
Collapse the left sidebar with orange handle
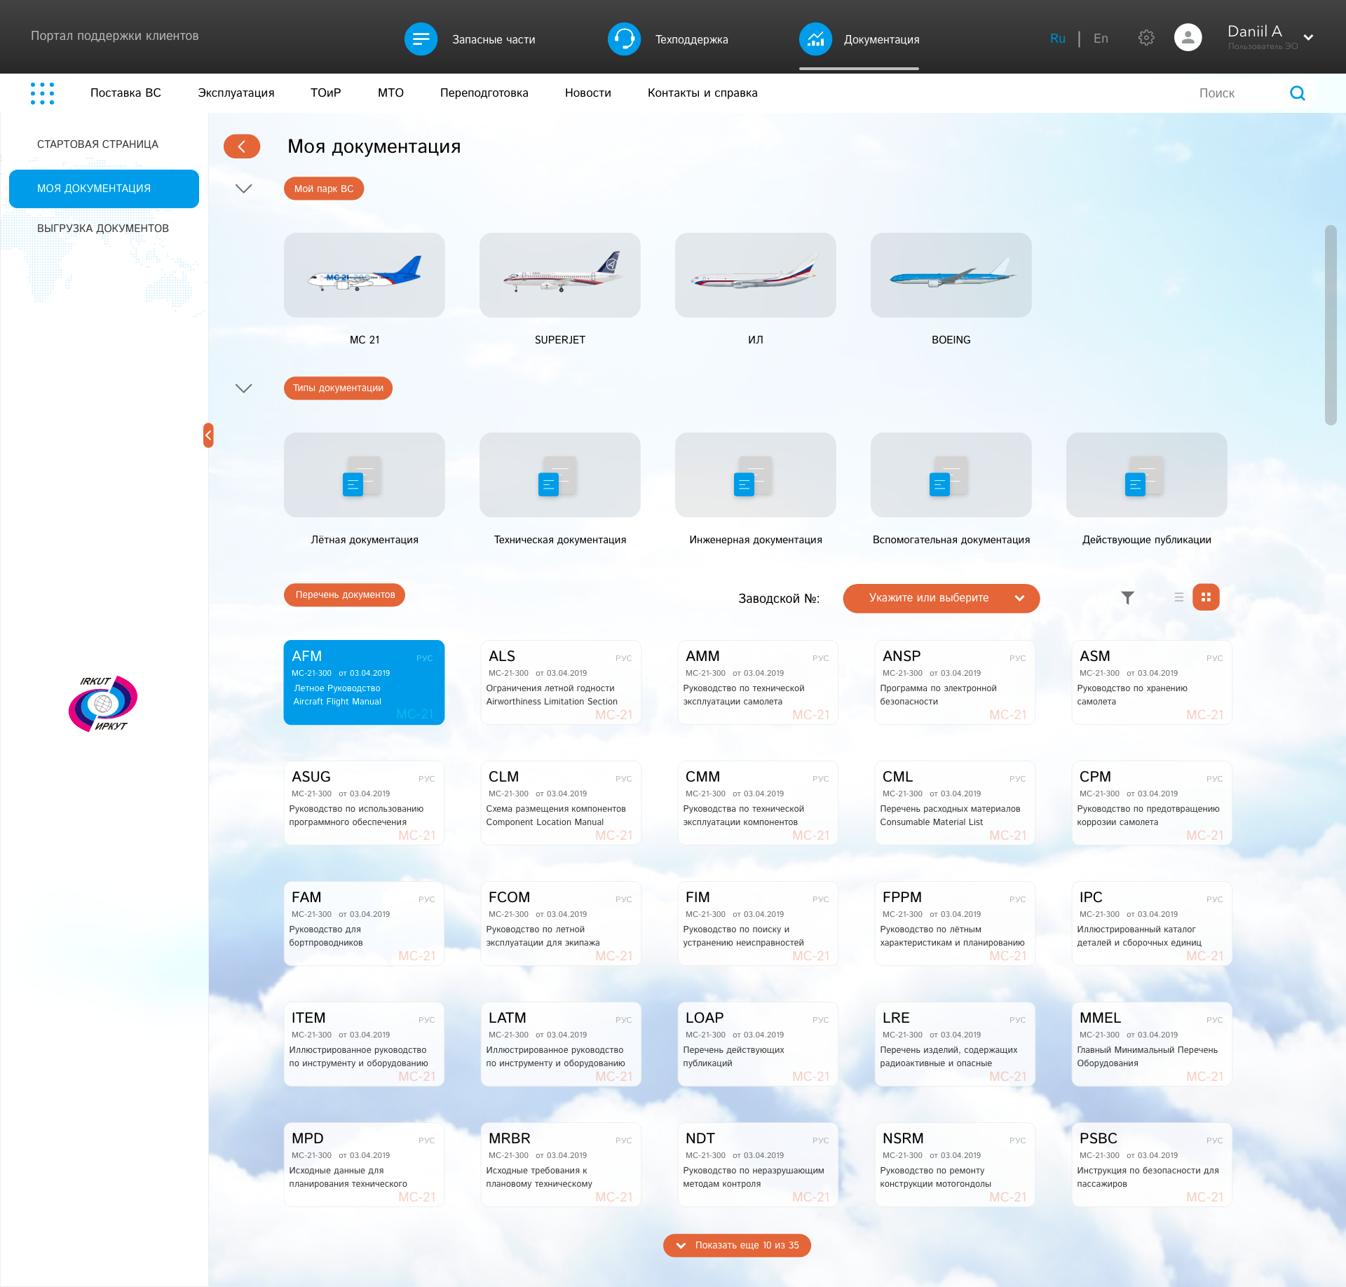coord(208,435)
